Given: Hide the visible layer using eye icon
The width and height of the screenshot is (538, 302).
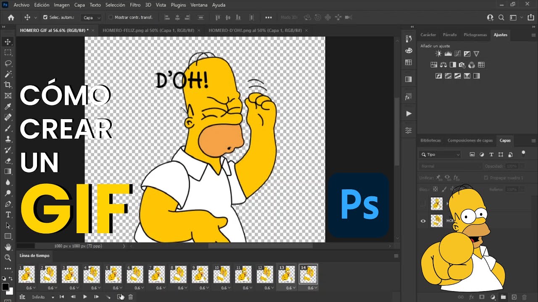Looking at the screenshot, I should [x=423, y=221].
